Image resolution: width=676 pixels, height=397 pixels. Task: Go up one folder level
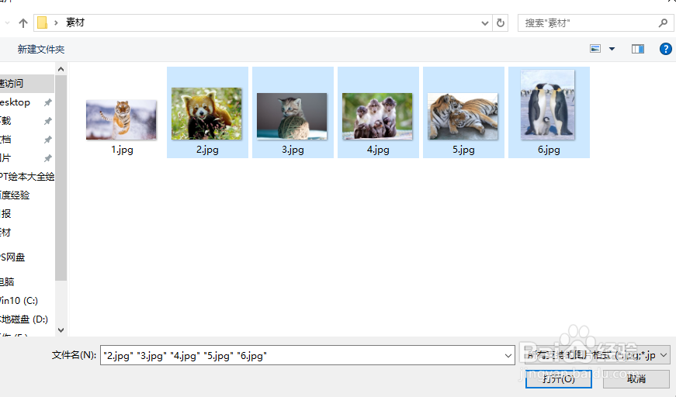pos(23,22)
